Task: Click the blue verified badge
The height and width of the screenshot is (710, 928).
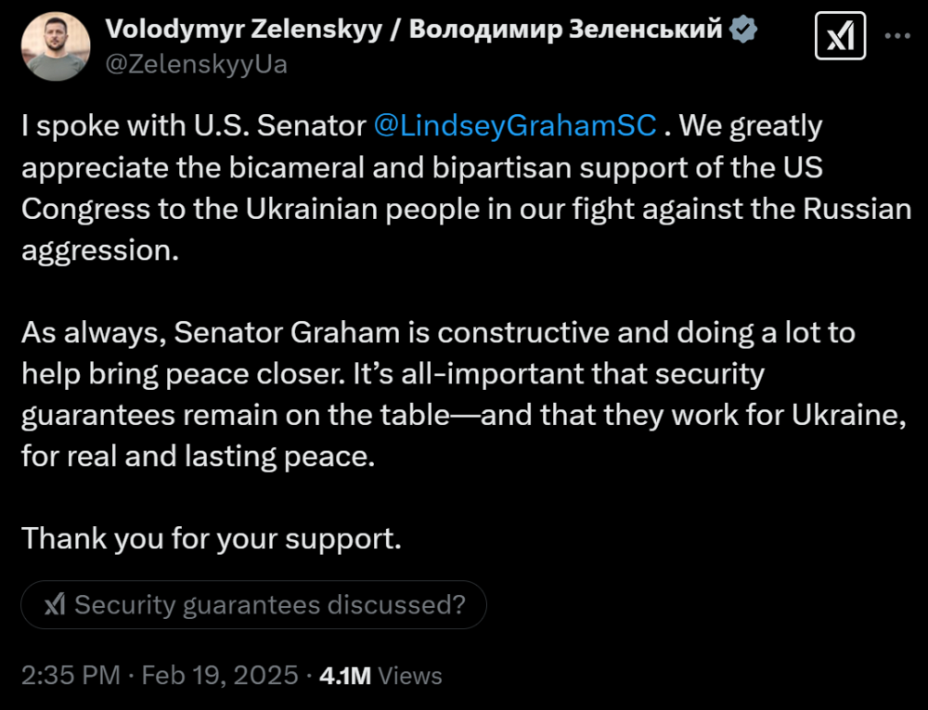Action: [743, 30]
